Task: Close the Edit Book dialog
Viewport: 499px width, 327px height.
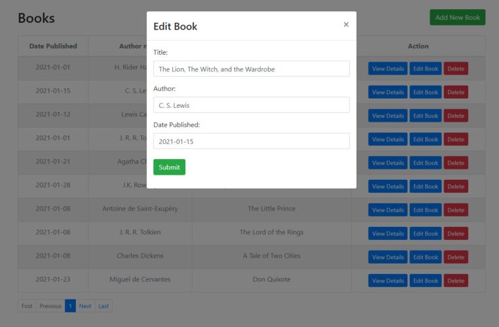Action: [346, 25]
